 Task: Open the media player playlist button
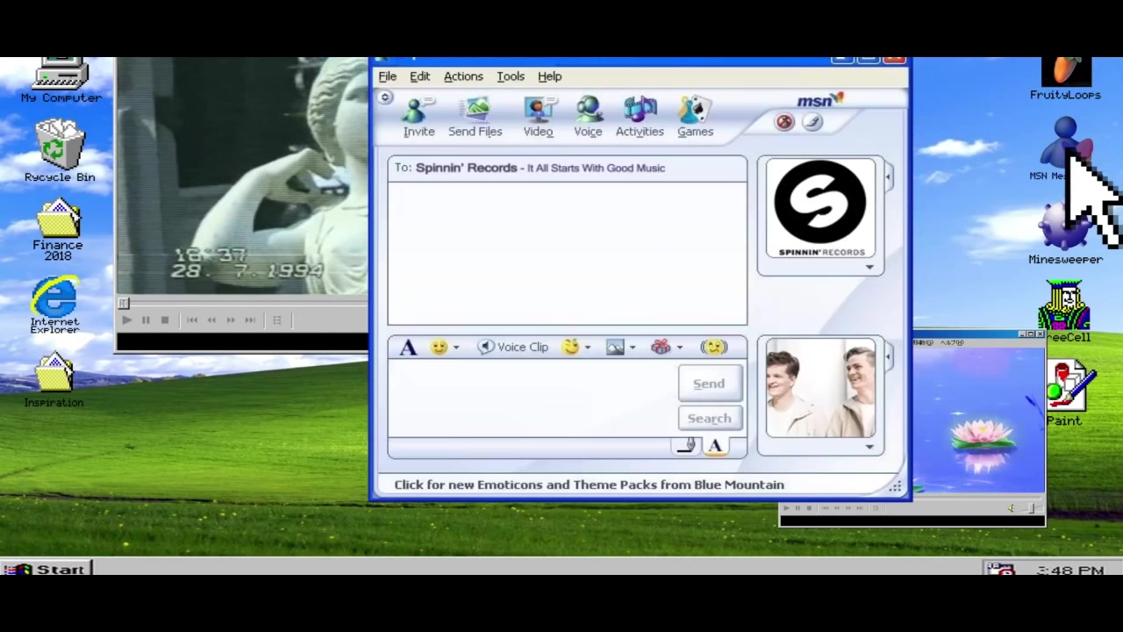pos(277,320)
